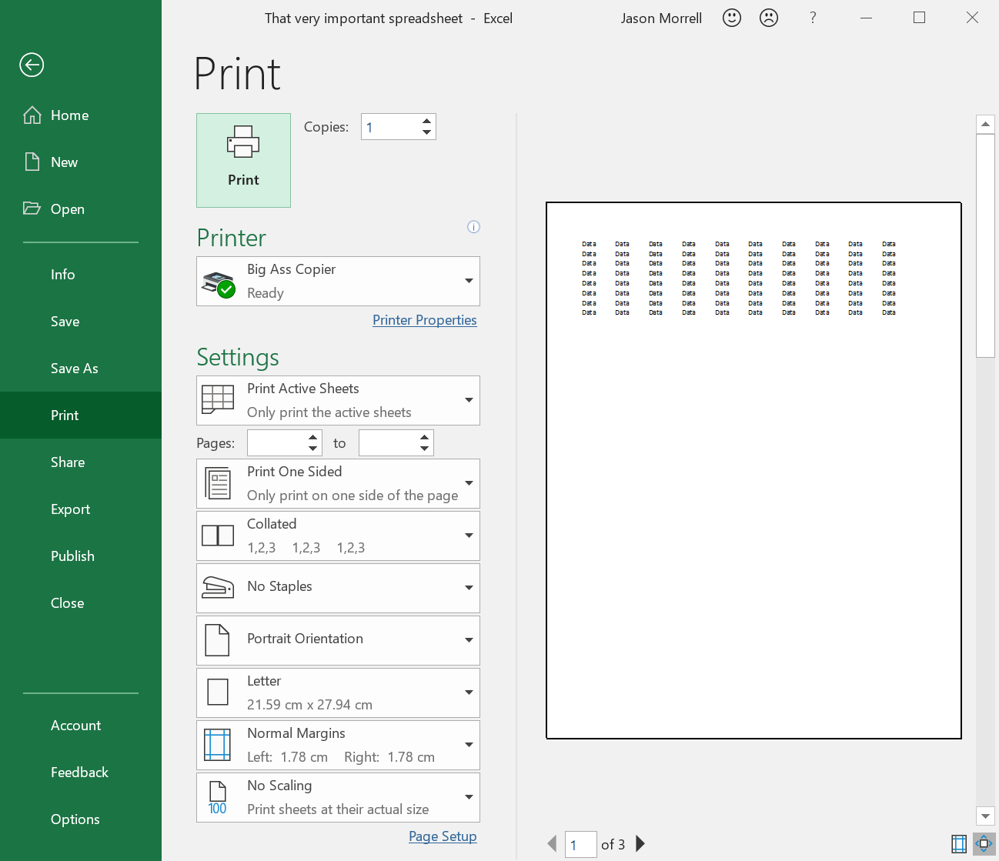Open the Printer Properties link
999x861 pixels.
pos(425,320)
